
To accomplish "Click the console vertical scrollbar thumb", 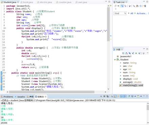I will 148,108.
